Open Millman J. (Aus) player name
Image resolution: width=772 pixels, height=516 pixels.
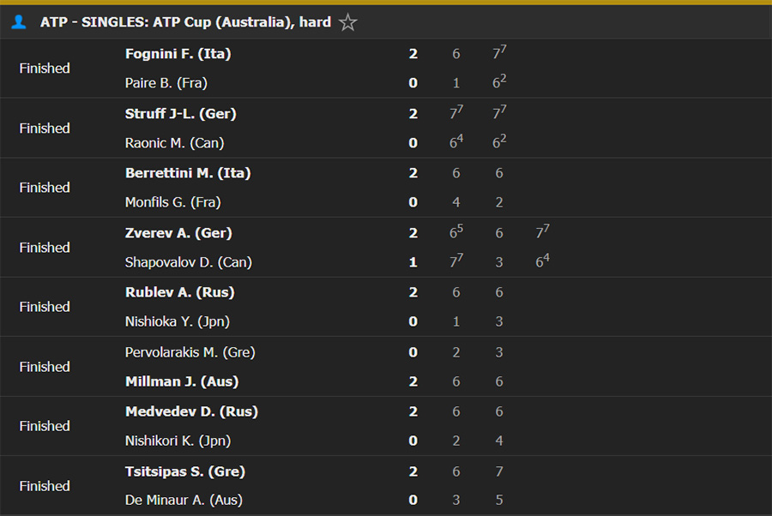[x=182, y=381]
